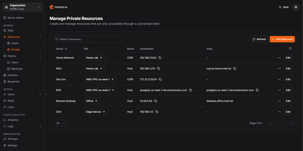Edit the Remote Desktop resource
Screen dimensions: 303x151
coord(288,101)
